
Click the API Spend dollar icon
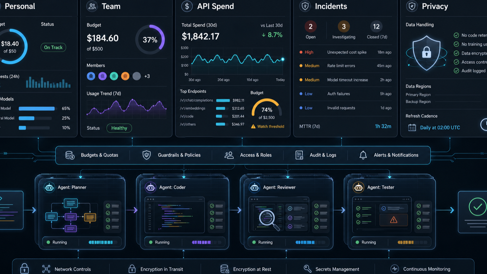tap(187, 6)
